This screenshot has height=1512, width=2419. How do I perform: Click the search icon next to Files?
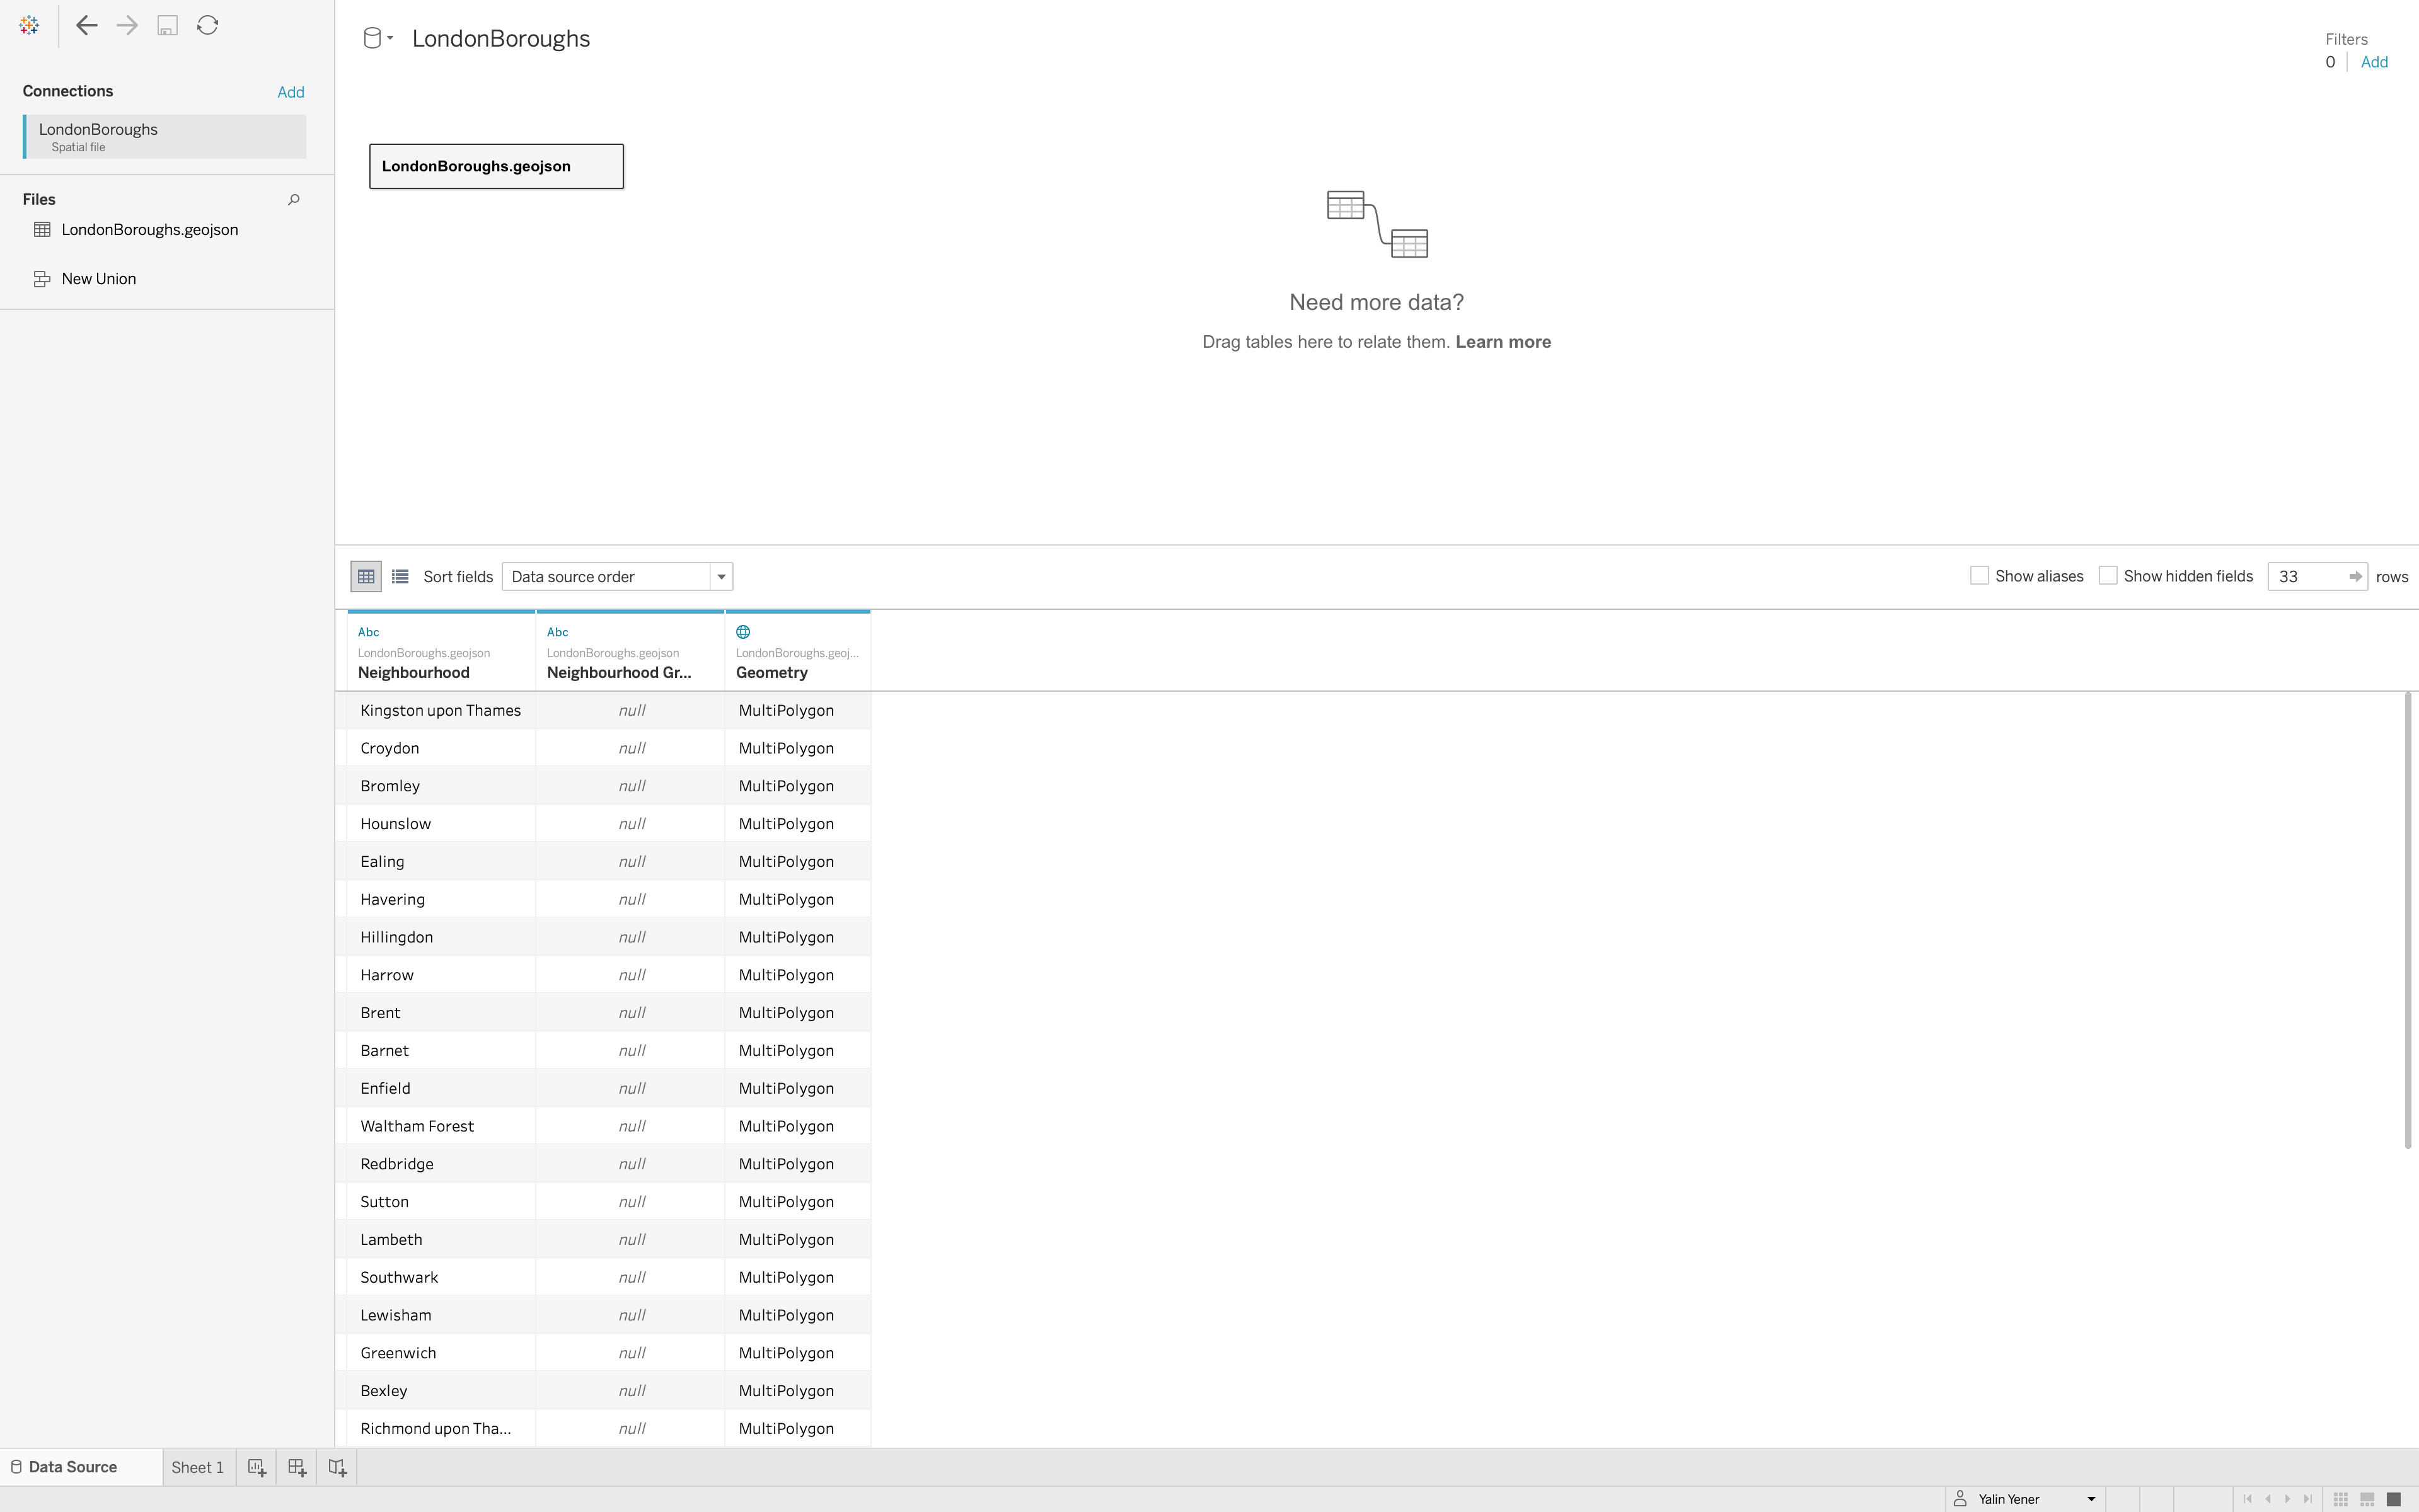293,200
